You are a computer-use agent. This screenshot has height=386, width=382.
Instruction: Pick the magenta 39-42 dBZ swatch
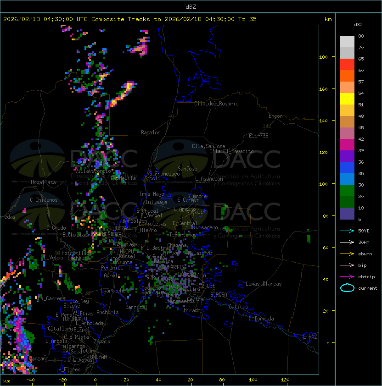coord(347,145)
